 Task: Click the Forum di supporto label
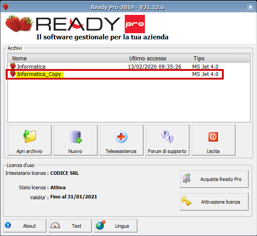167,151
